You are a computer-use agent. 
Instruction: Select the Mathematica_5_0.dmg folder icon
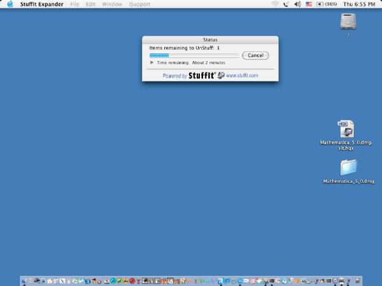(348, 167)
